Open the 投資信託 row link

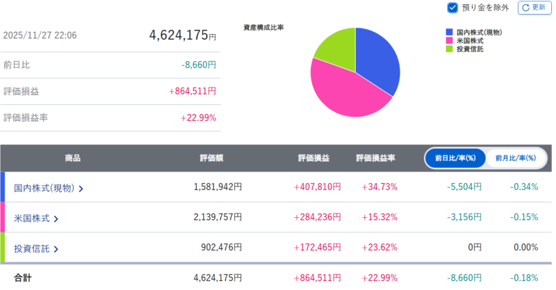click(32, 249)
